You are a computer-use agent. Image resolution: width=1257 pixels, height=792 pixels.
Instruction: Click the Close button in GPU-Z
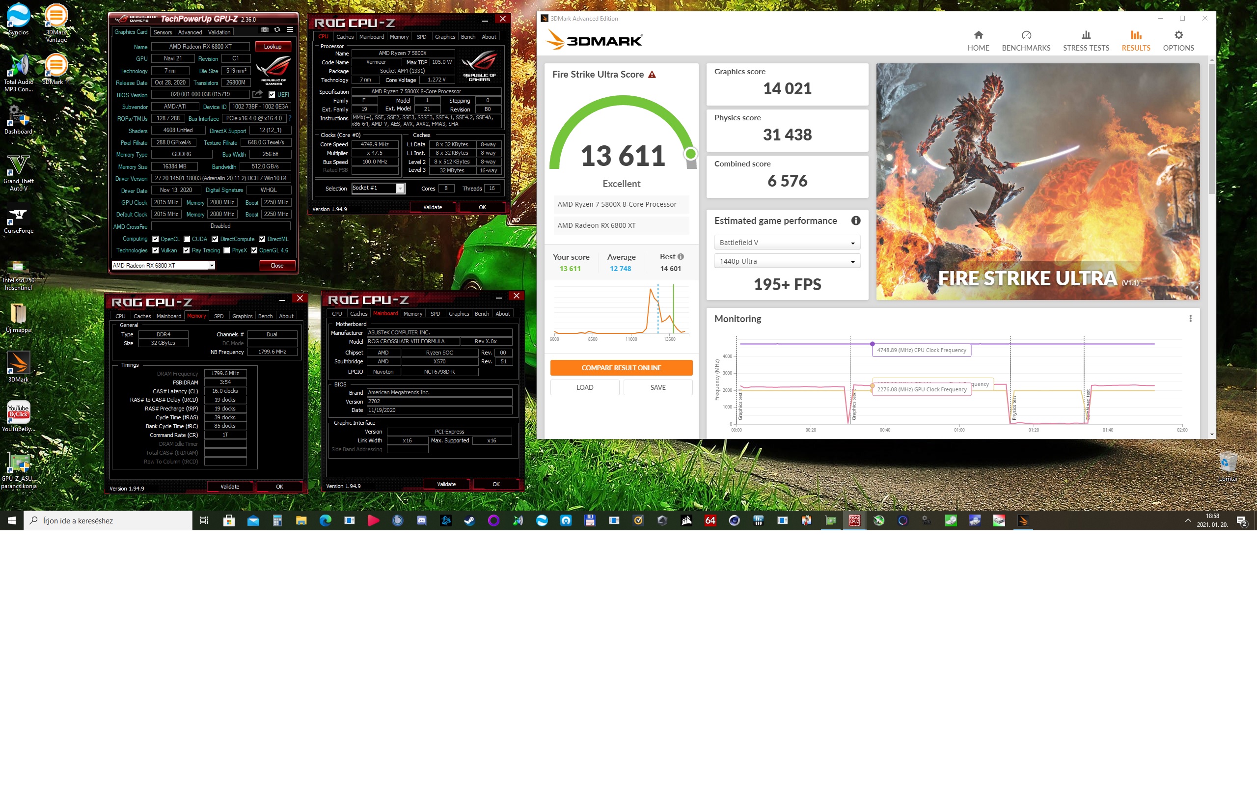click(277, 266)
